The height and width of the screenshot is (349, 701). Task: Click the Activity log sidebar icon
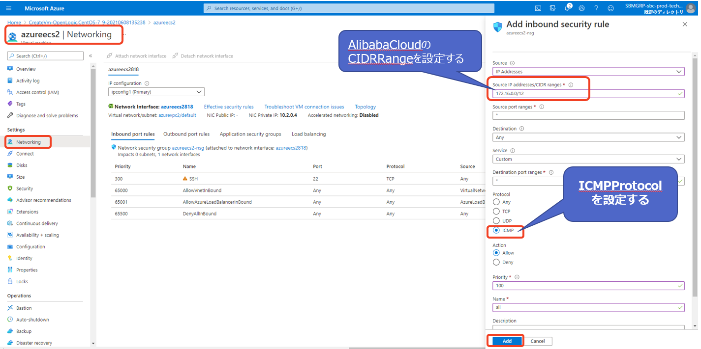point(10,81)
